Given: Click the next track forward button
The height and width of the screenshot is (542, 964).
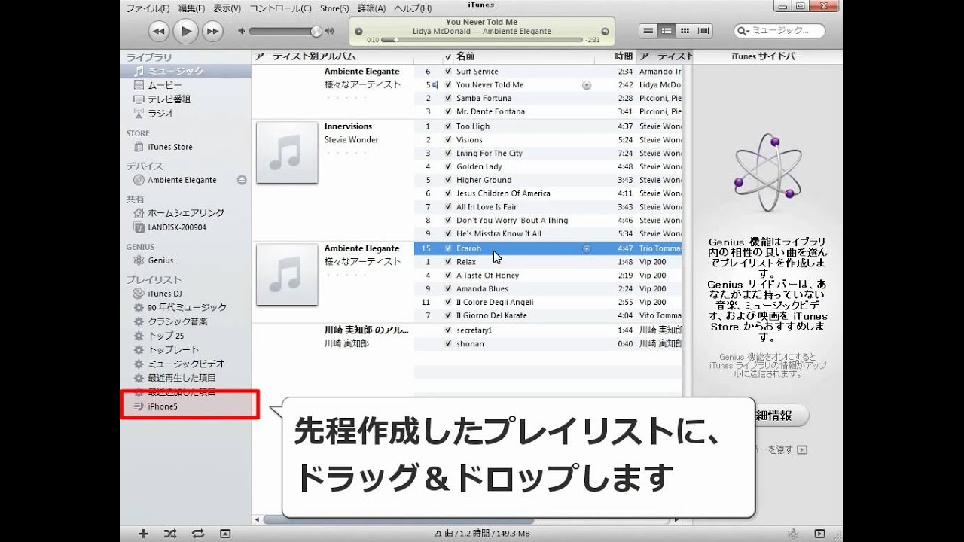Looking at the screenshot, I should coord(213,31).
